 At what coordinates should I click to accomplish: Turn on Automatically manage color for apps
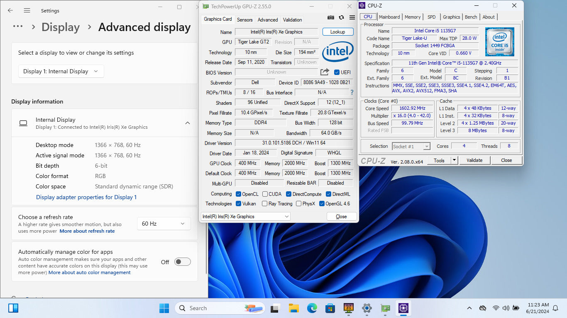click(183, 262)
